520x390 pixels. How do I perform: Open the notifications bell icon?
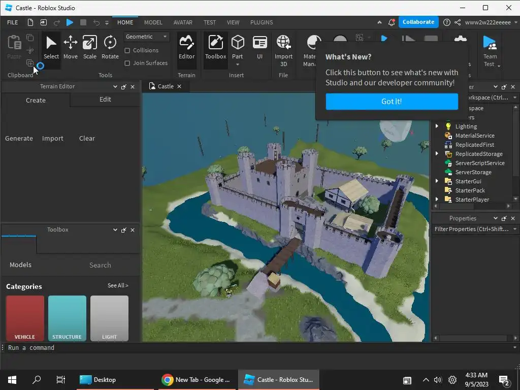click(x=392, y=22)
